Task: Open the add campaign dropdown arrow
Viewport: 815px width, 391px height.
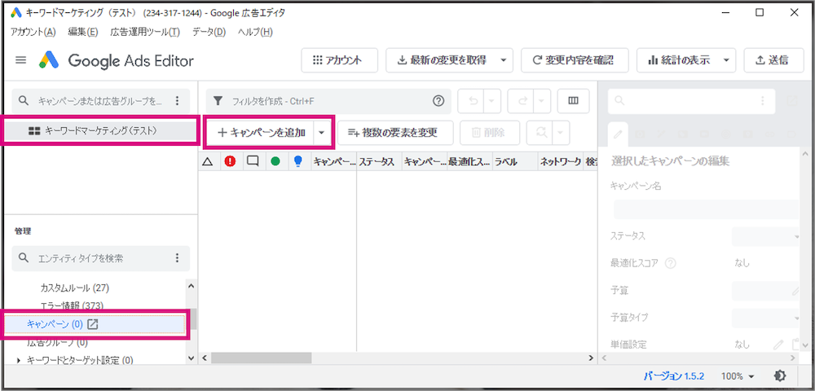Action: (322, 133)
